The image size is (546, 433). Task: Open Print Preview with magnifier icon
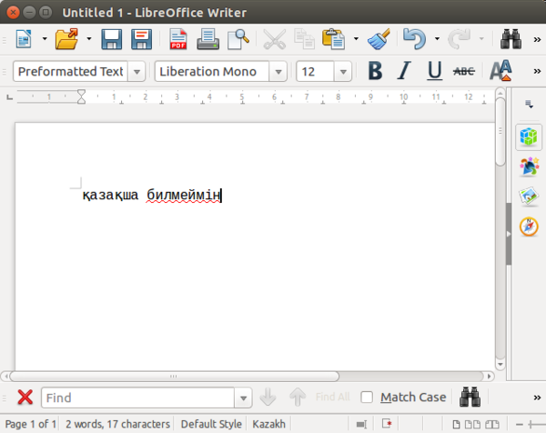tap(238, 39)
